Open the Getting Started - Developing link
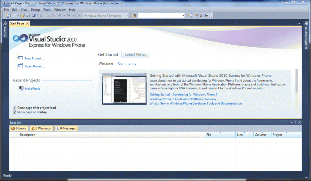This screenshot has height=181, width=311. [x=183, y=94]
